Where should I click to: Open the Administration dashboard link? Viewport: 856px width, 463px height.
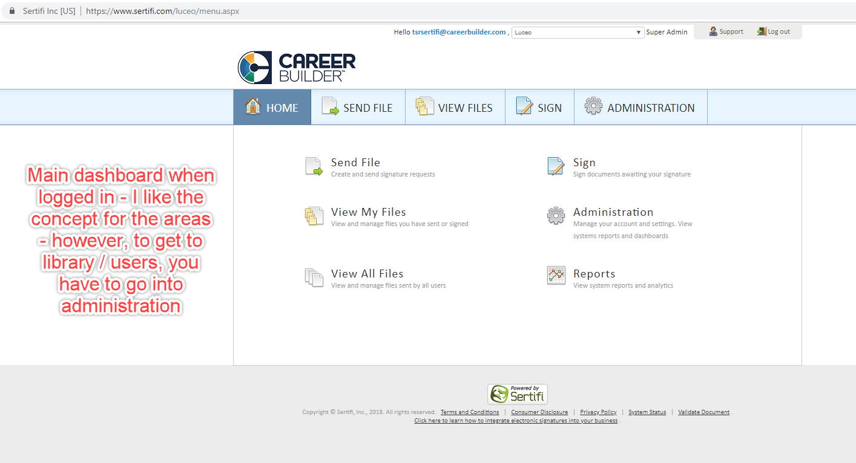[x=613, y=212]
